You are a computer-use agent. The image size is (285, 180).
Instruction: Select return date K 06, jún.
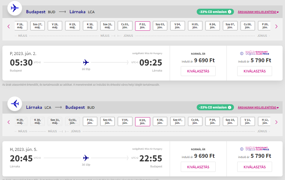(160, 121)
